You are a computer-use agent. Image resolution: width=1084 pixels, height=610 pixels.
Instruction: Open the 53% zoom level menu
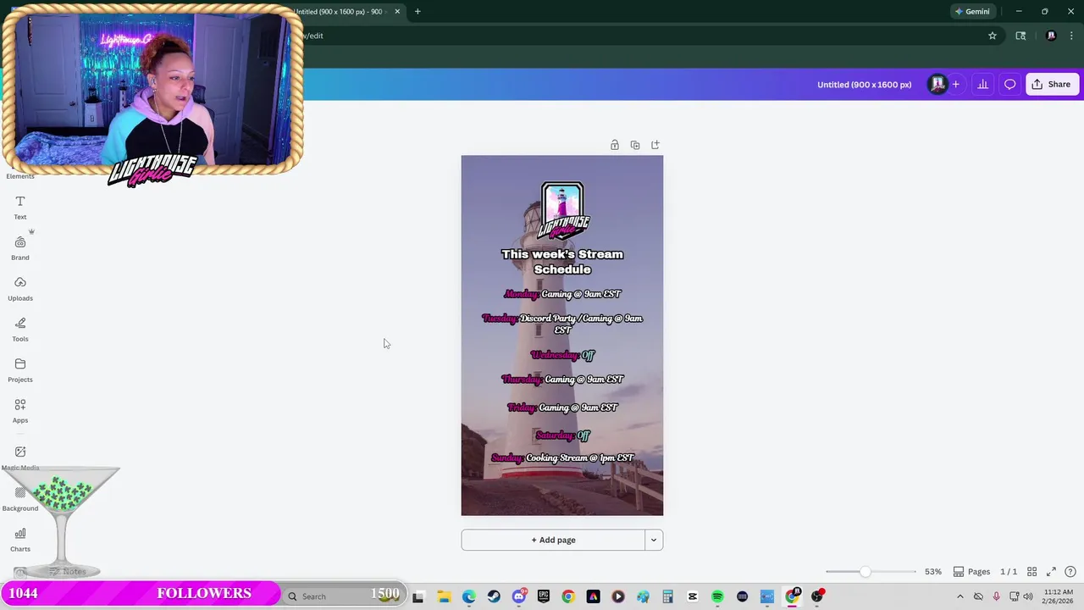point(933,572)
